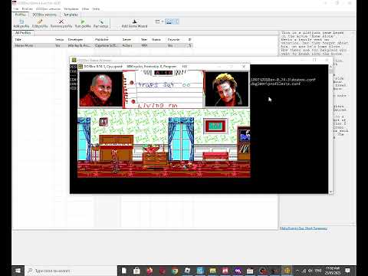Click the Run profile green icon
The height and width of the screenshot is (276, 368).
(x=83, y=24)
